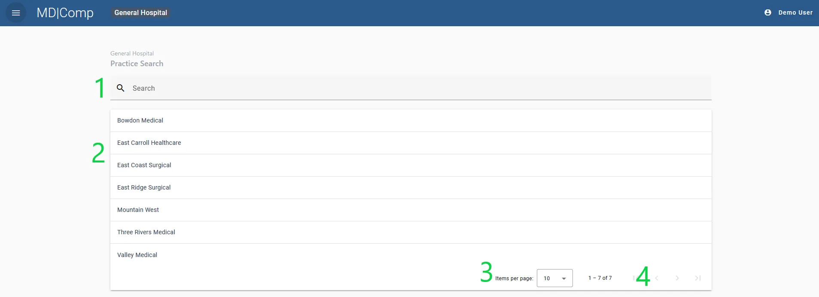Jump to the first page of results
Image resolution: width=819 pixels, height=297 pixels.
pyautogui.click(x=636, y=278)
